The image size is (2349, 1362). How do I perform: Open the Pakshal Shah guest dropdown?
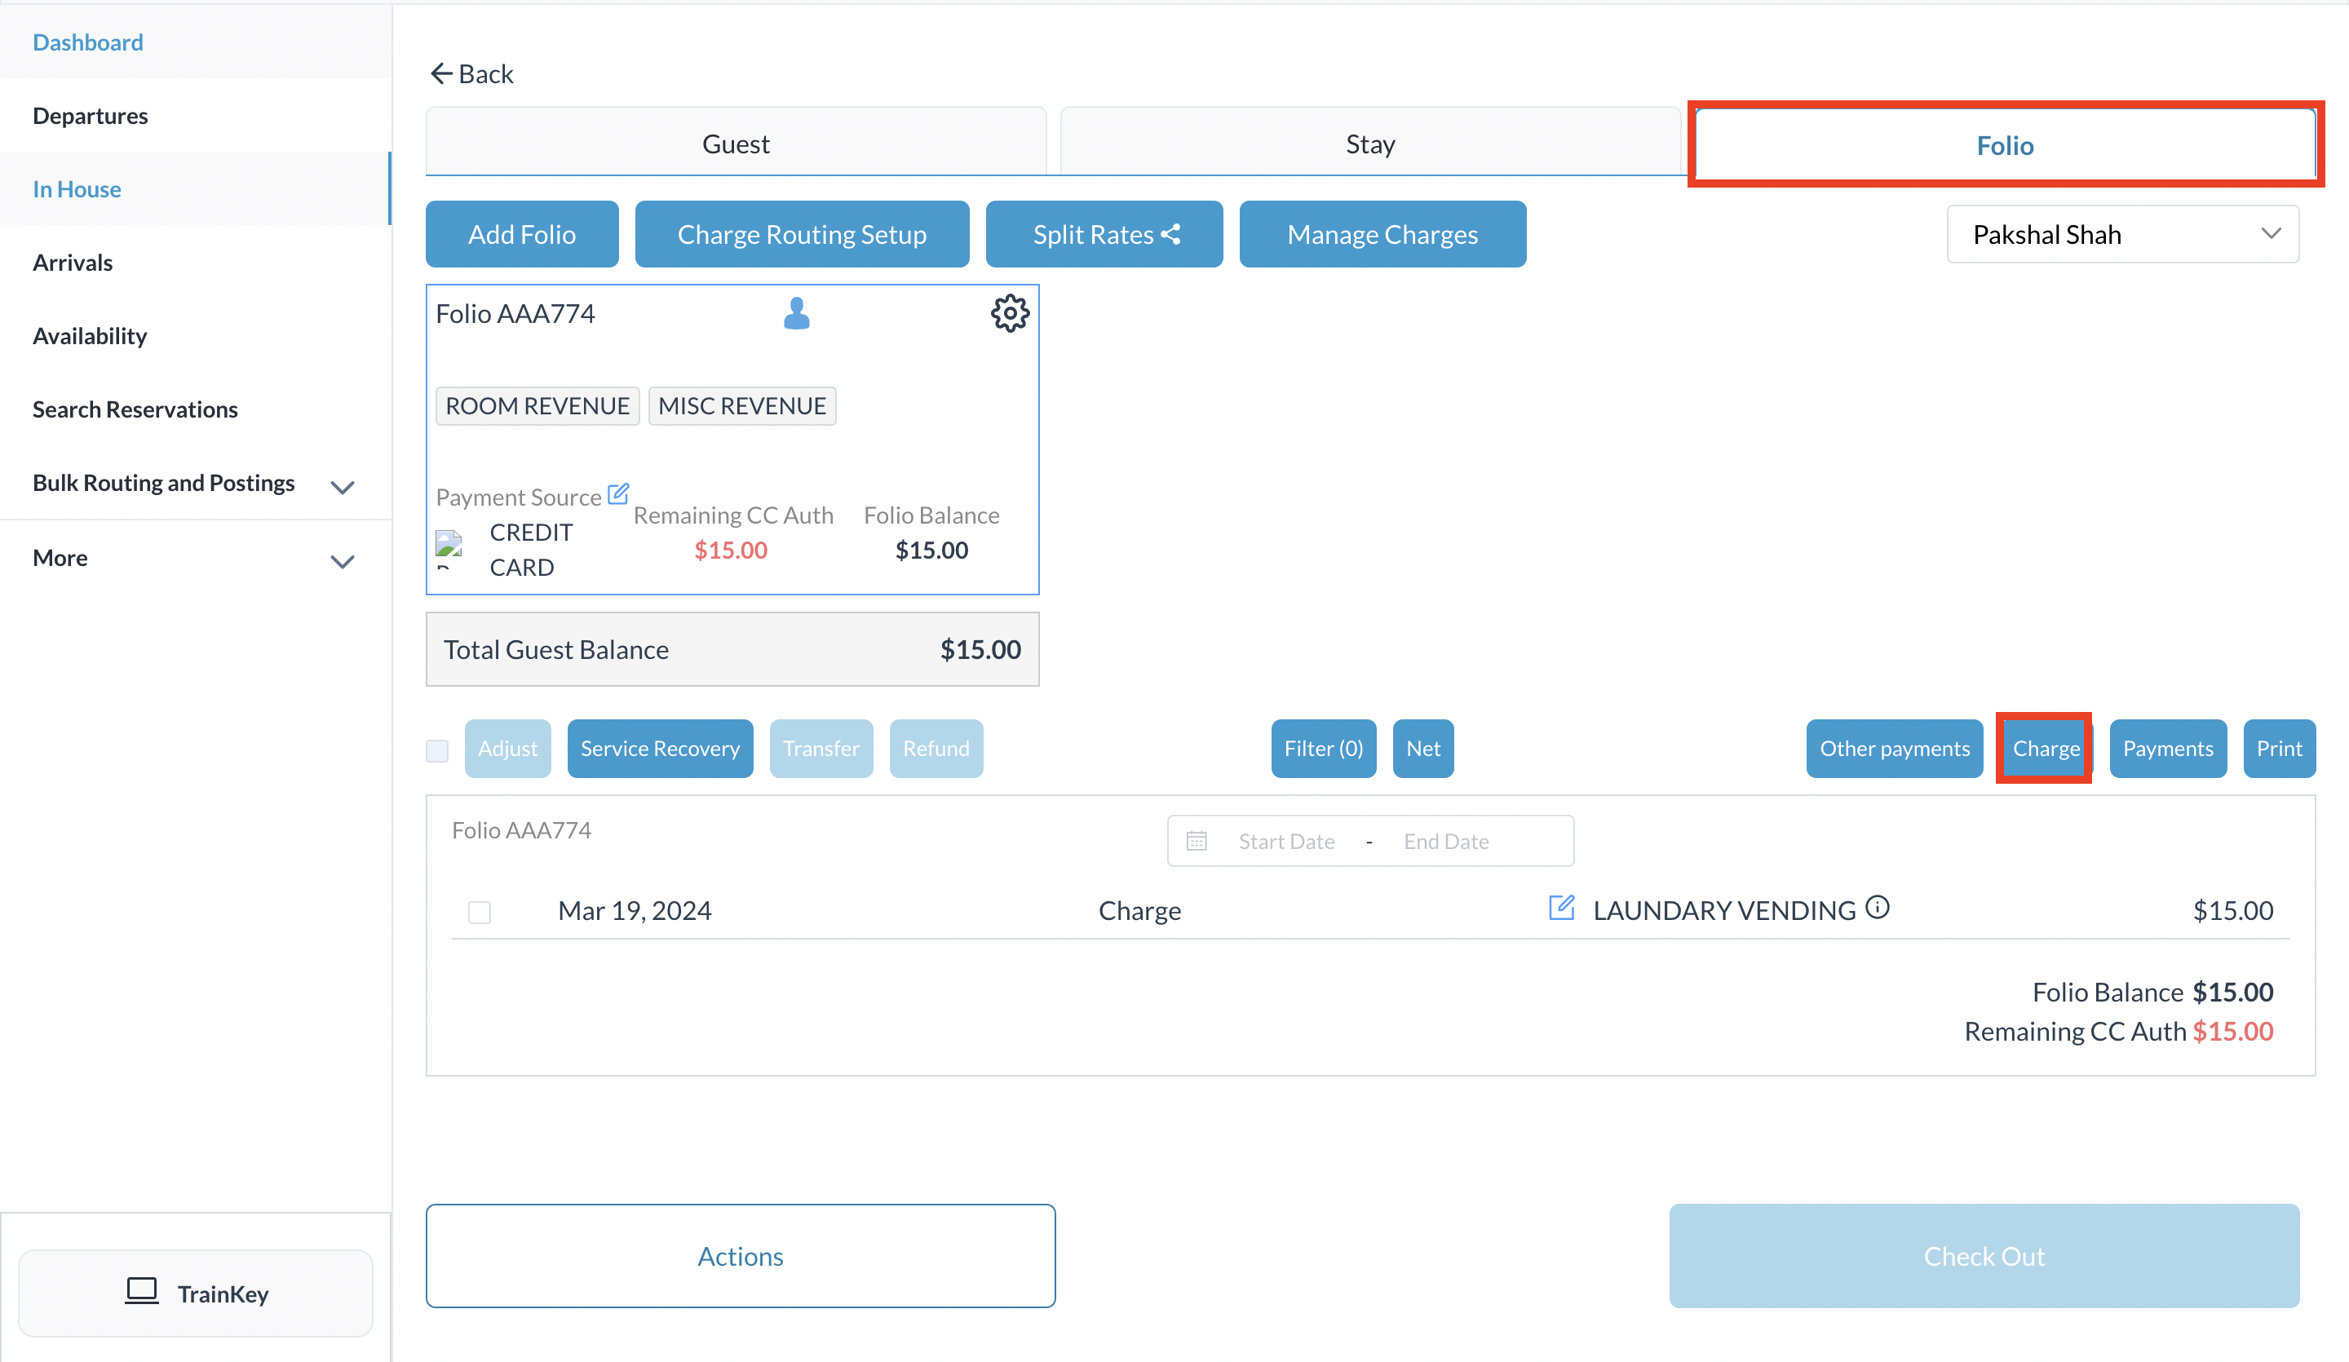[2121, 234]
